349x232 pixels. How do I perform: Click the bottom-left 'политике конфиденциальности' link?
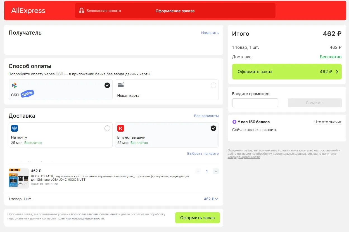[x=80, y=218]
